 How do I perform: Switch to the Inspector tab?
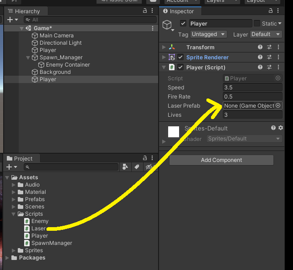click(180, 11)
